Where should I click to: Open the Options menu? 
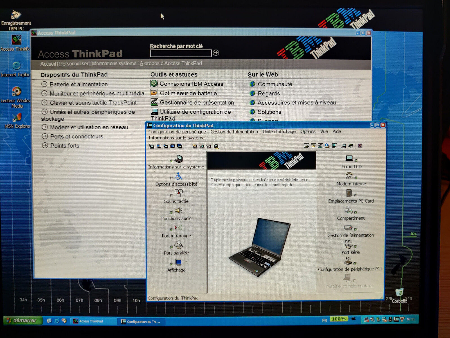308,131
